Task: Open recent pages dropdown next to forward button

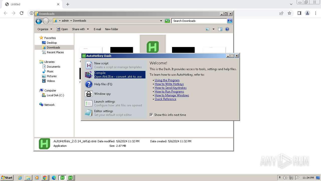Action: 50,21
